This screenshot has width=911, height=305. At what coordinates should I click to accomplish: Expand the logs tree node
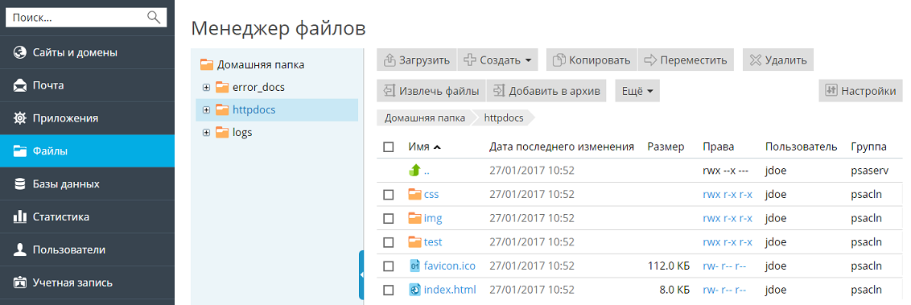[x=206, y=132]
